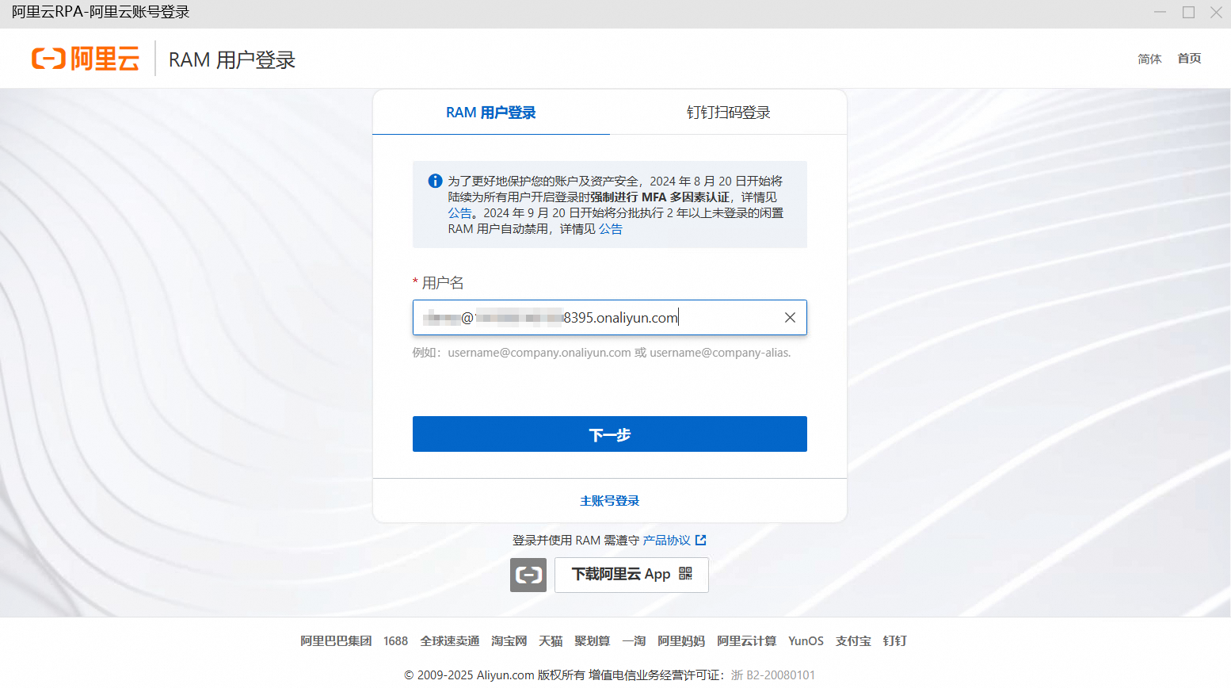Open the external link icon beside 产品协议
Screen dimensions: 1231x688
700,540
